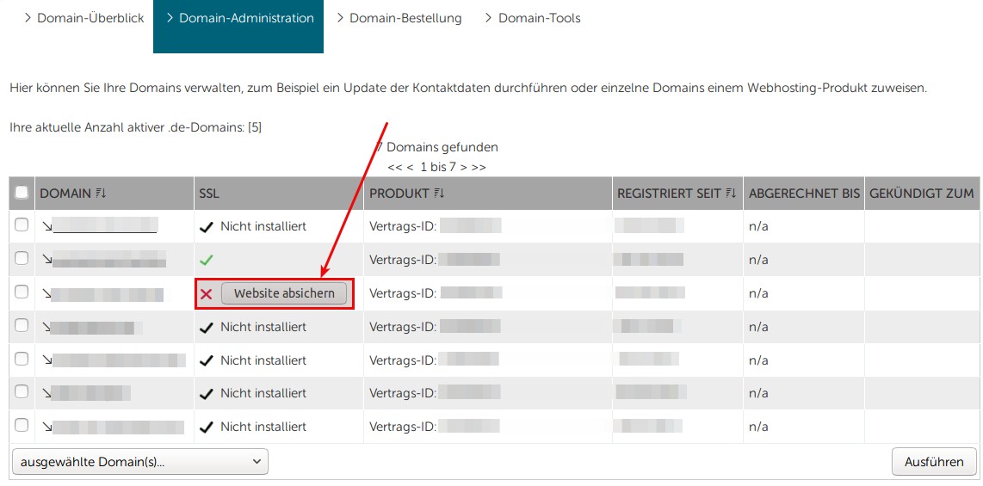Tick the select-all checkbox in the table header
This screenshot has height=486, width=983.
[22, 193]
